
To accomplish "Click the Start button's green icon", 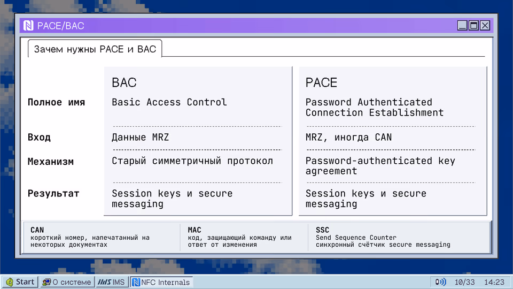I will (10, 282).
